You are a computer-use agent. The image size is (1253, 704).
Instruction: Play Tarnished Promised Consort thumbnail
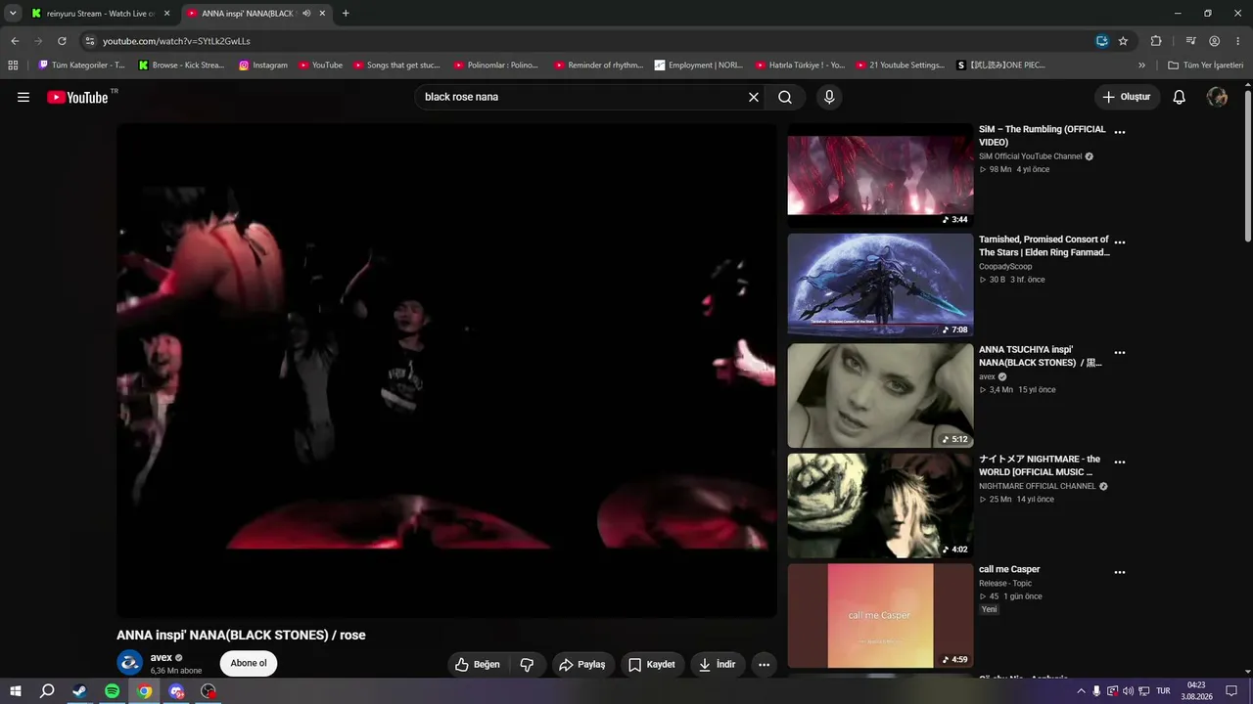point(880,285)
